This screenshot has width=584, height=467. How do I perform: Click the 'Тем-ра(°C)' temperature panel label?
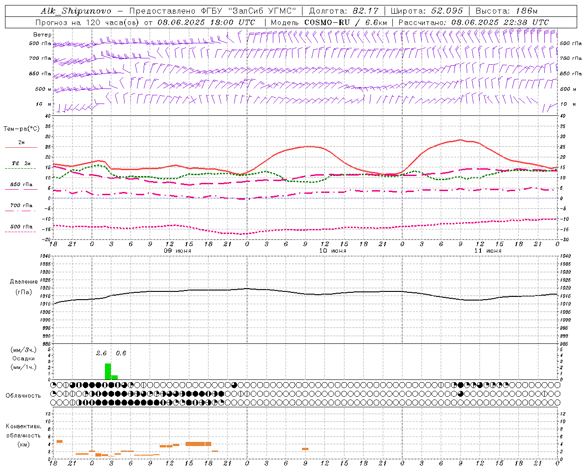click(21, 129)
